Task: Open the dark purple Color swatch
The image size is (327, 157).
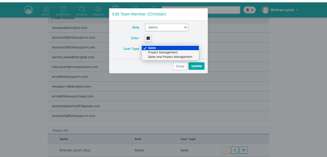Action: point(148,38)
